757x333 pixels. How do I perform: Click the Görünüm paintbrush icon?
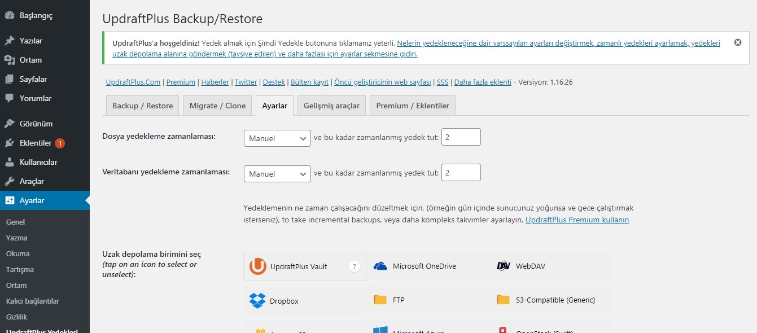pos(10,124)
